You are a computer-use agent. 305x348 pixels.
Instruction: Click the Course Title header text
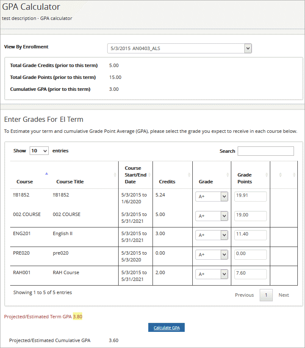(70, 182)
